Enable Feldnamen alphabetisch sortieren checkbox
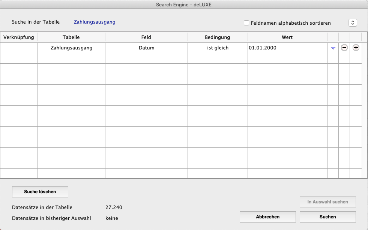The width and height of the screenshot is (368, 230). click(x=246, y=23)
